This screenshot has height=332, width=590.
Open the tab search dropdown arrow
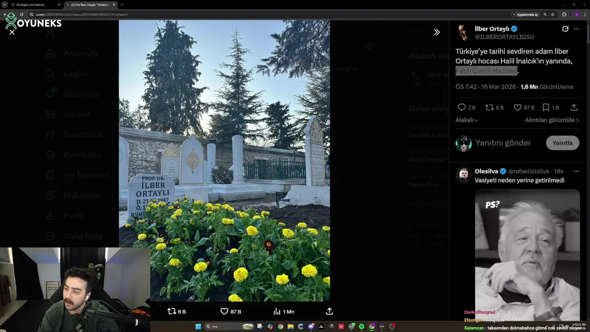[5, 5]
